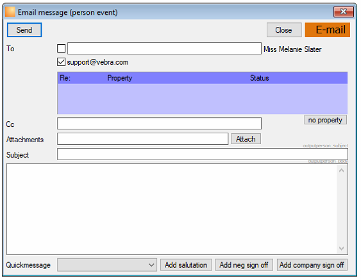Click the Add neg sign off button
The height and width of the screenshot is (280, 361).
(x=244, y=265)
